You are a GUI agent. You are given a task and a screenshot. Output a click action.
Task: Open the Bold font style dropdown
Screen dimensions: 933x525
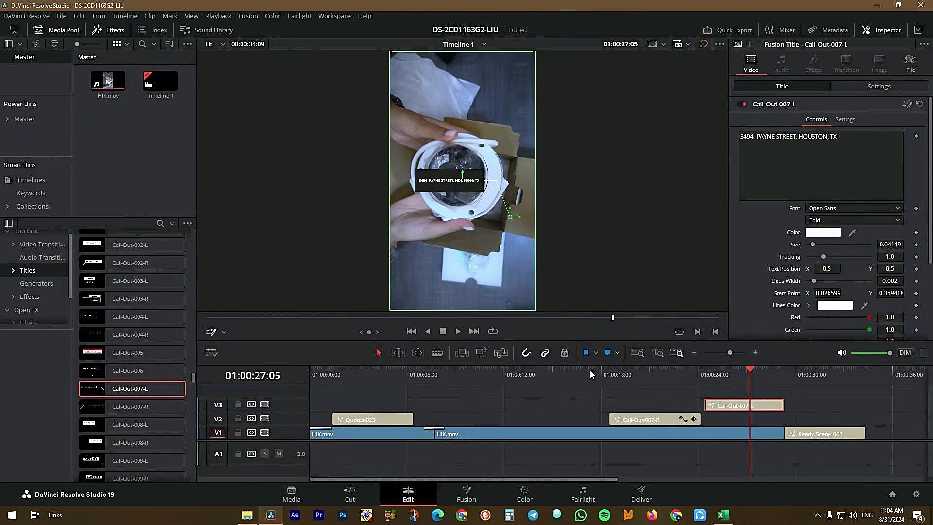tap(854, 220)
